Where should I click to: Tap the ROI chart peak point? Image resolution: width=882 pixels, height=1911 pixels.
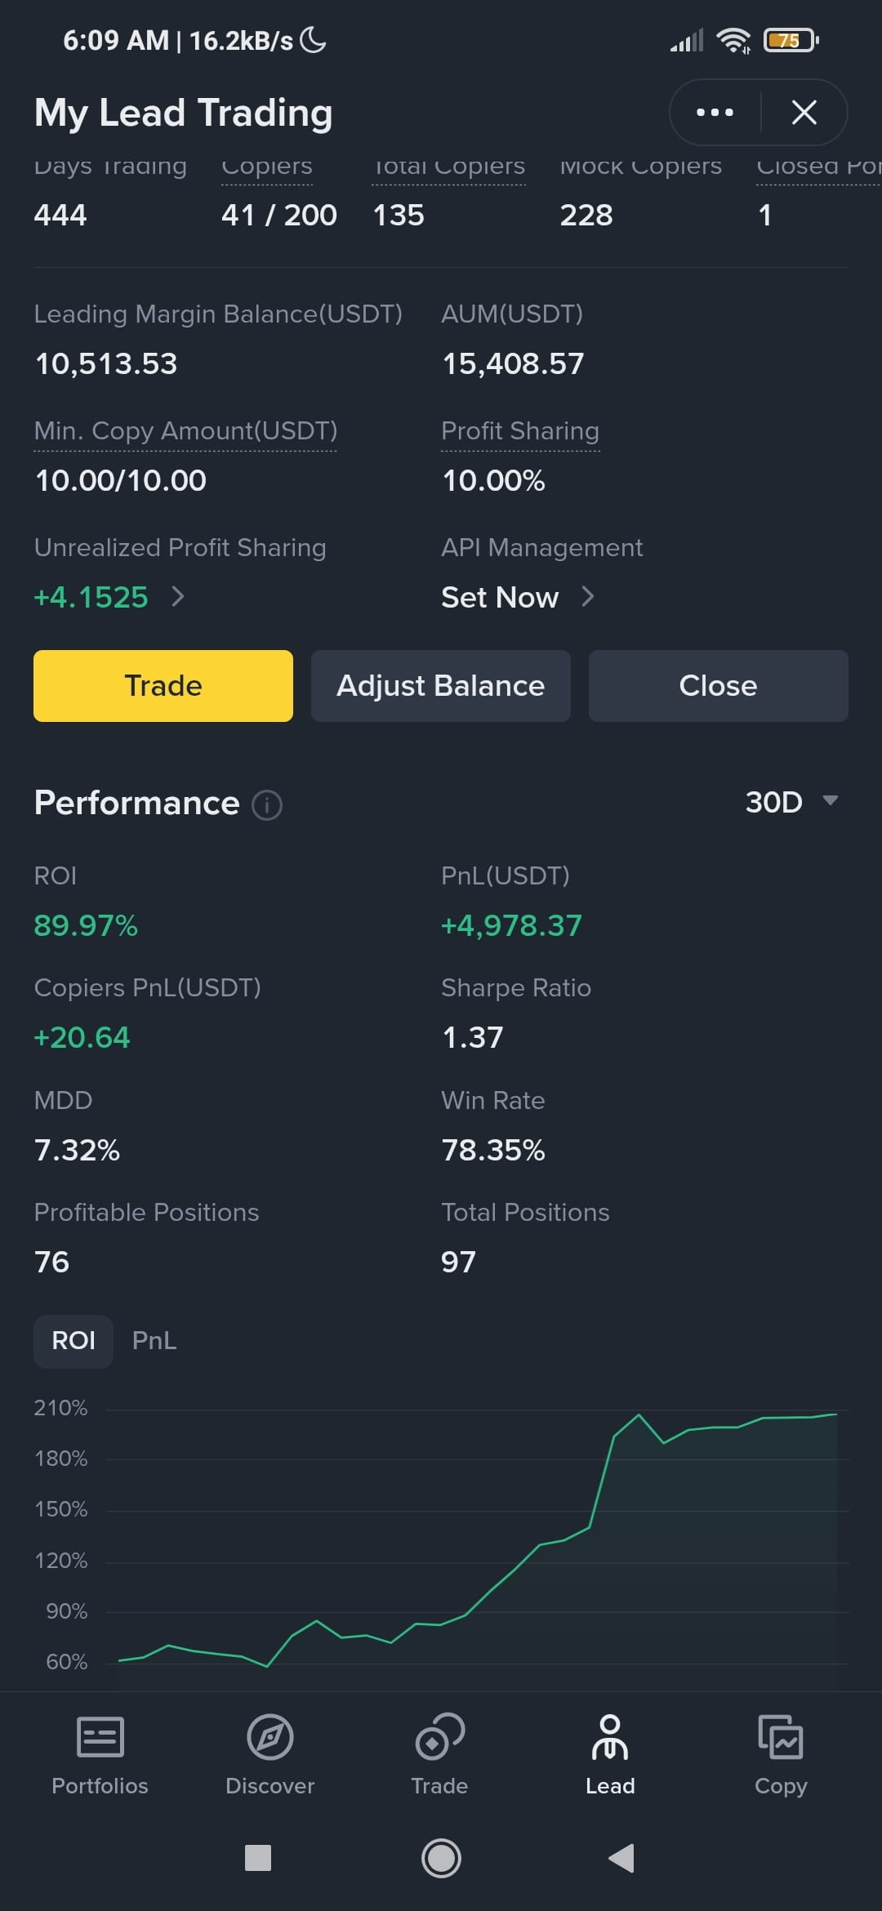tap(639, 1414)
